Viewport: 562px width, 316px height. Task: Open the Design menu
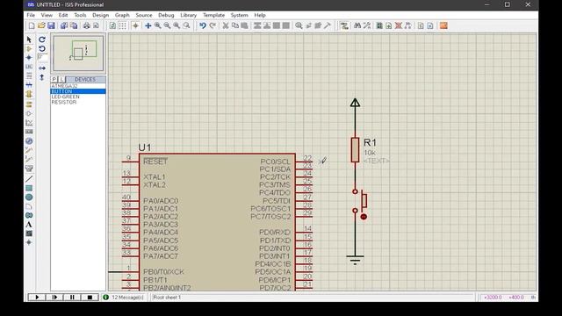100,15
